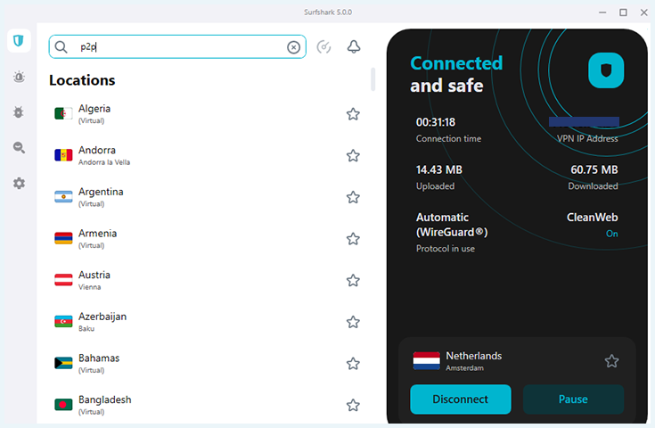Screen dimensions: 655x428
Task: Click the Andorra flag icon
Action: coord(63,155)
